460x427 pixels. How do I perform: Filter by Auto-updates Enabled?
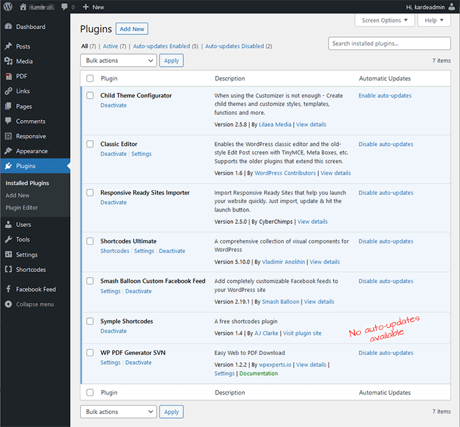coord(165,46)
